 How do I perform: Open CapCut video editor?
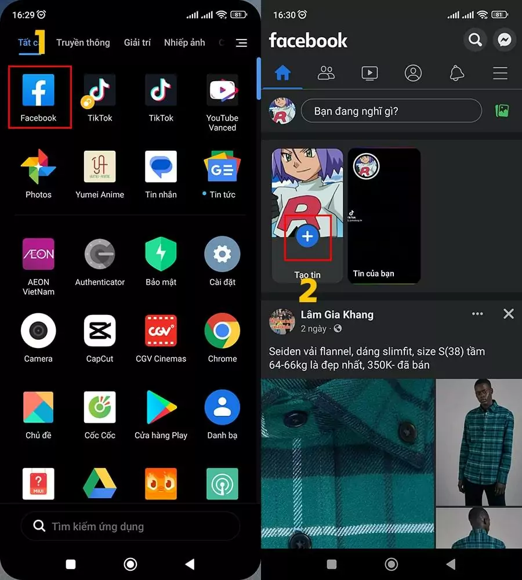coord(100,331)
